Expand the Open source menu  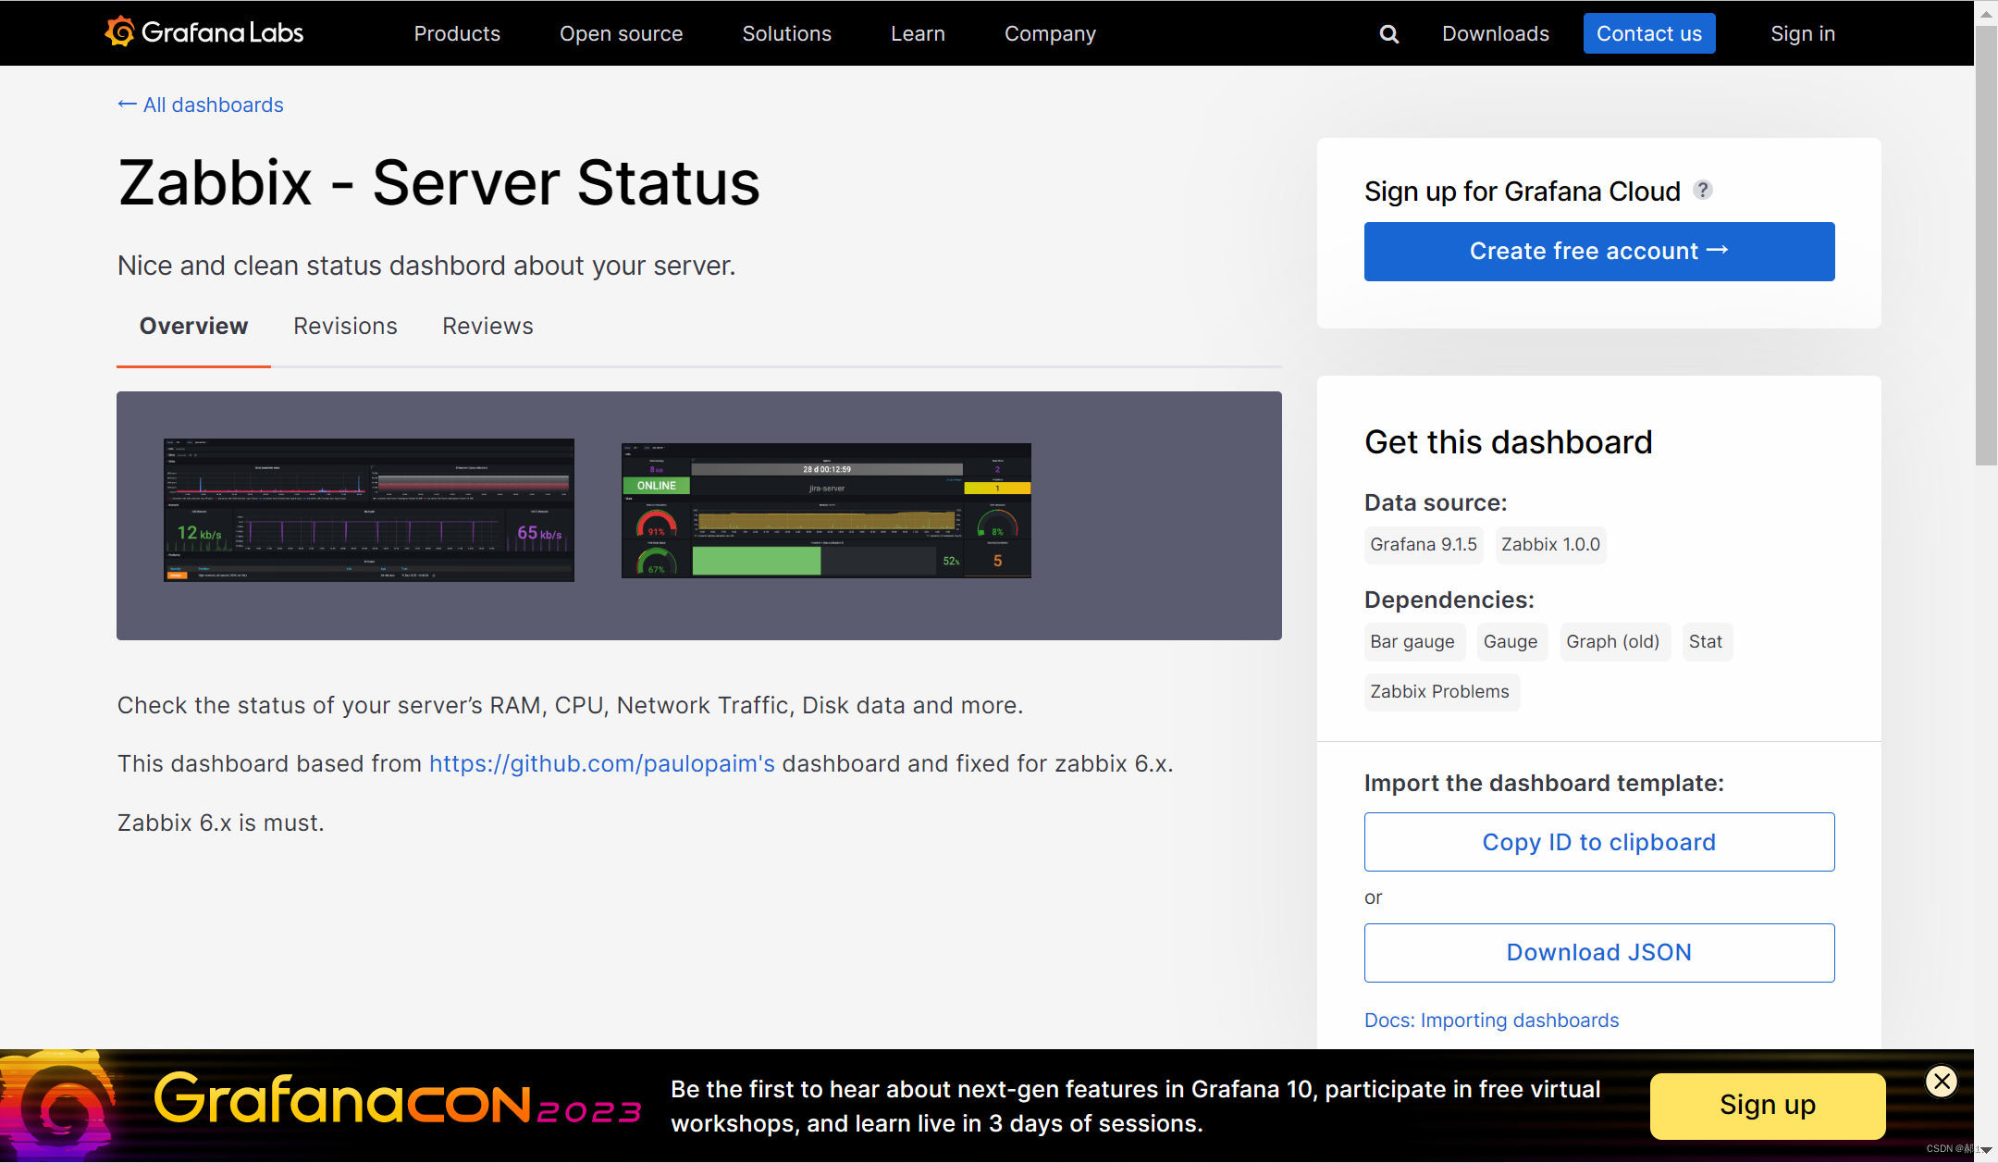pos(621,33)
